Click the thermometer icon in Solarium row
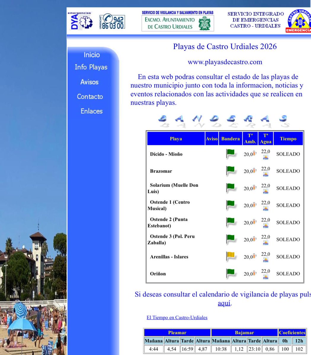The width and height of the screenshot is (311, 355). pyautogui.click(x=254, y=188)
